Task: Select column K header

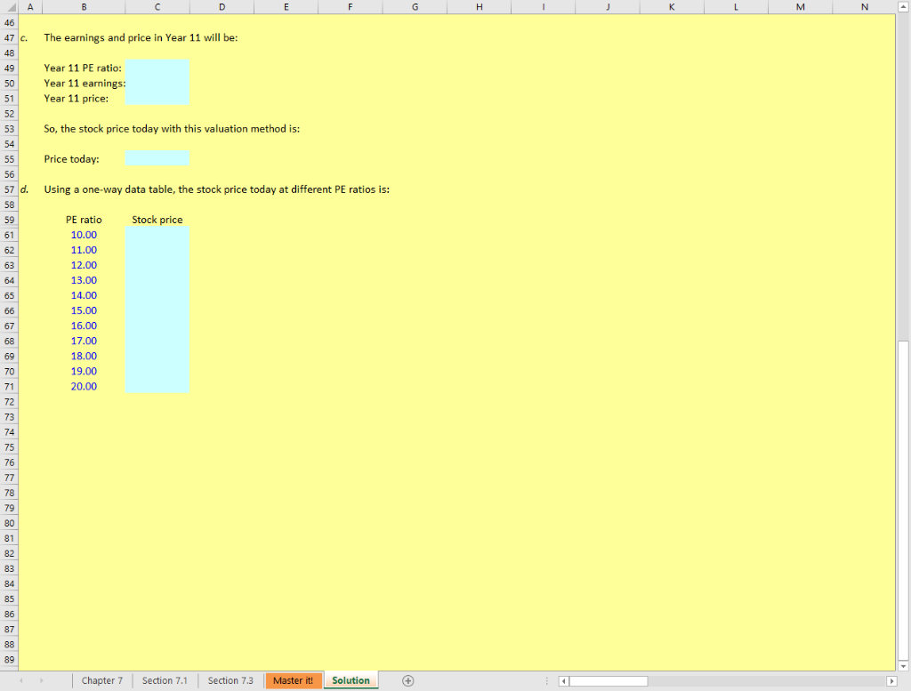Action: pos(673,7)
